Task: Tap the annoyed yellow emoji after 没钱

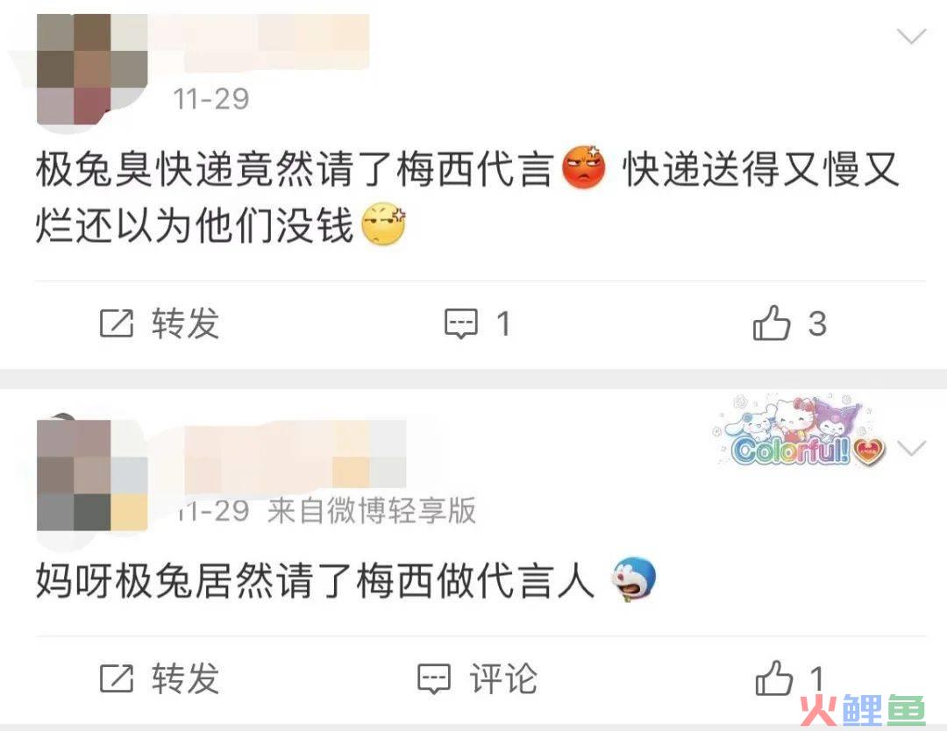Action: 383,224
